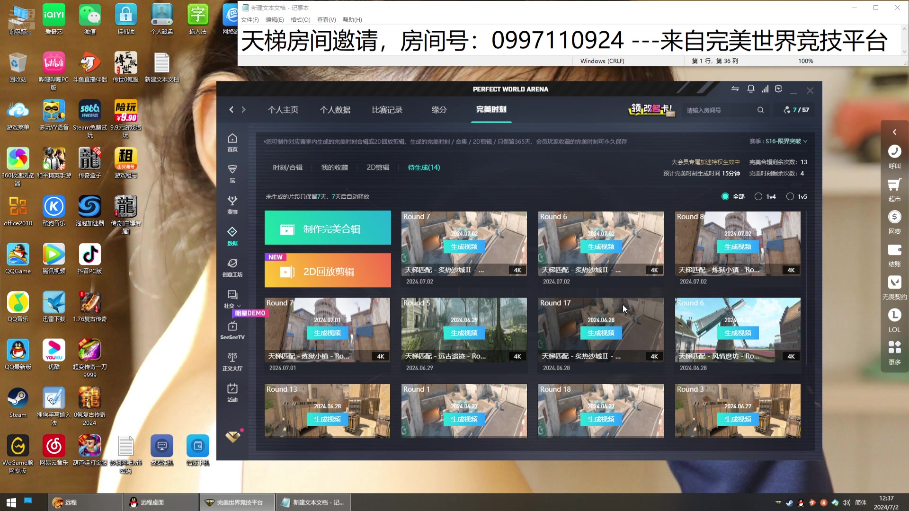Screen dimensions: 909x511
Task: Collapse the right side panel chevron
Action: (894, 132)
